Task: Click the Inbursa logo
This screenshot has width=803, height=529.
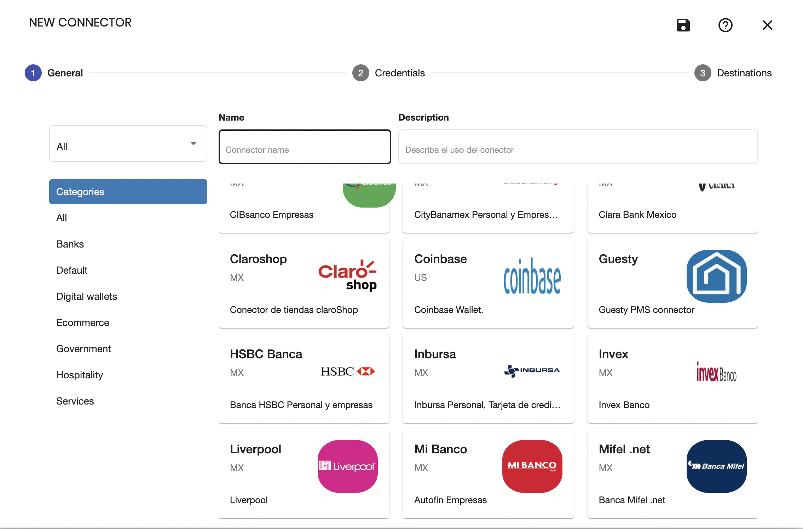Action: click(x=532, y=371)
